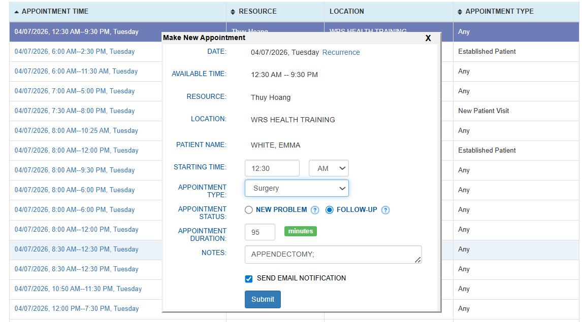Click the Location column header
Screen dimensions: 582x322
coord(346,11)
